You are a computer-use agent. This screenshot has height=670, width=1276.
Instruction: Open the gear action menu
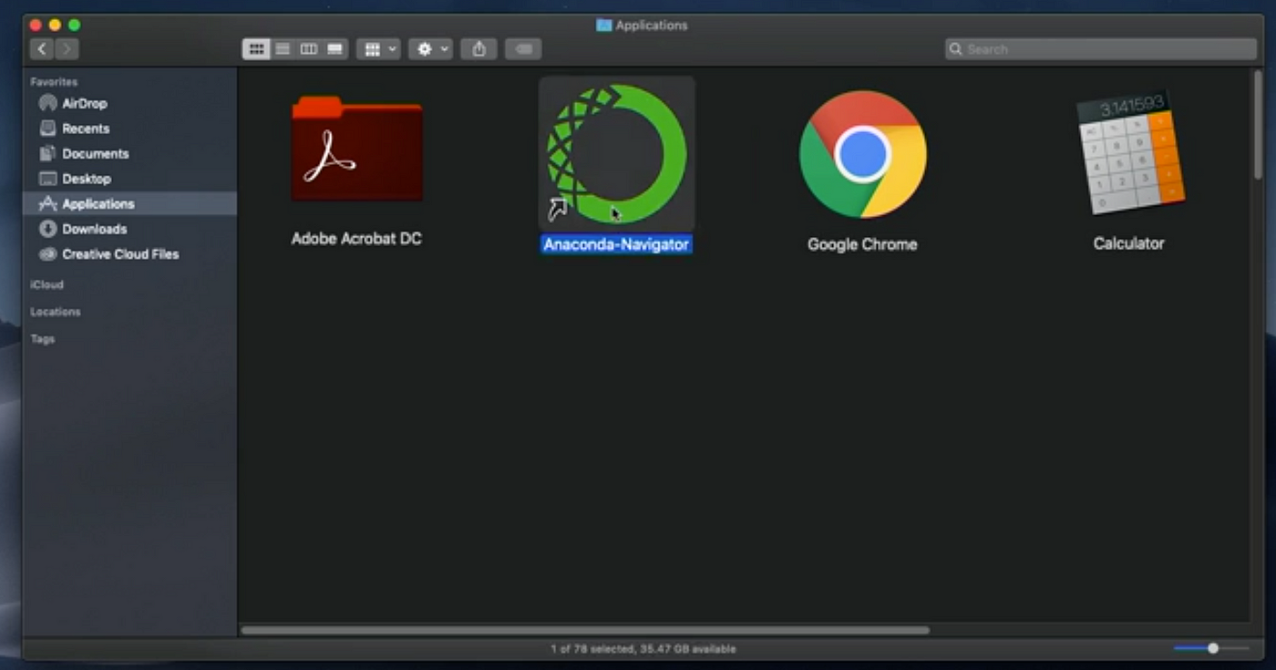(430, 49)
